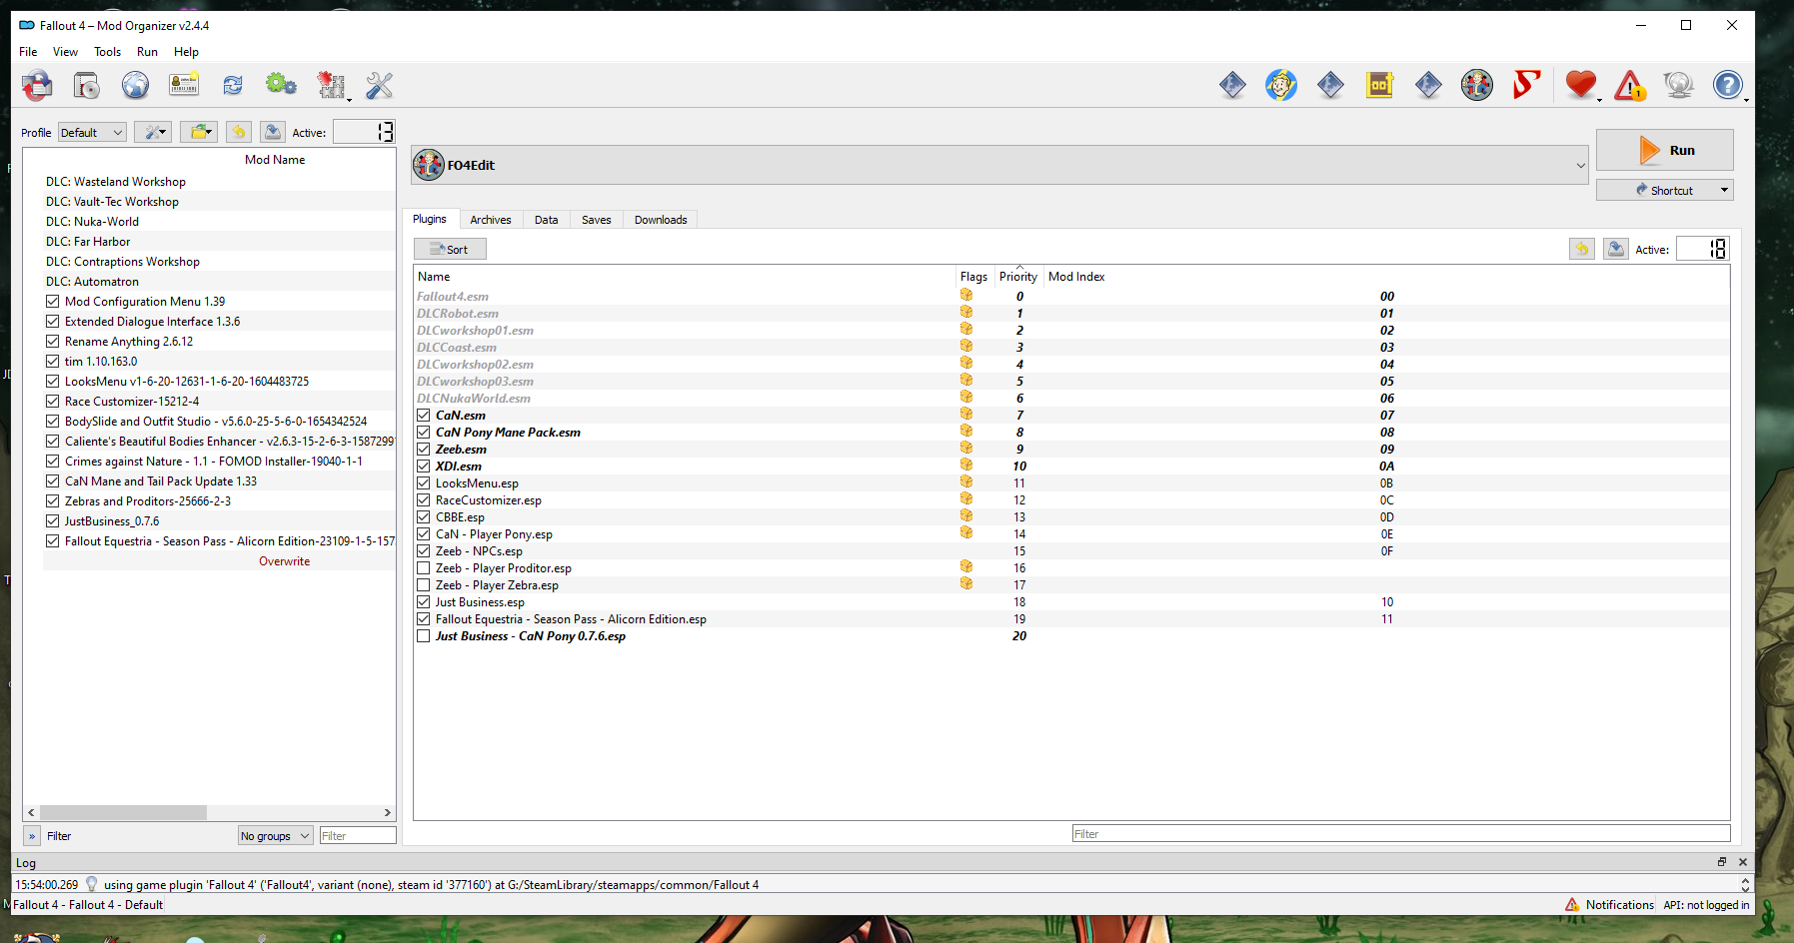Sort plugins by the Priority column header

(1018, 277)
